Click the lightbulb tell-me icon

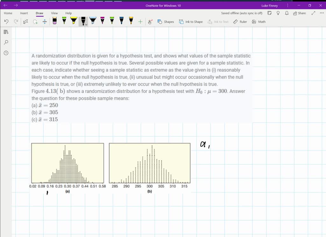click(278, 13)
